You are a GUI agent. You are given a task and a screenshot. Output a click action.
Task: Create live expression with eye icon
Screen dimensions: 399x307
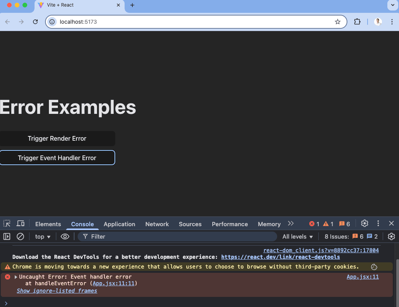[65, 236]
